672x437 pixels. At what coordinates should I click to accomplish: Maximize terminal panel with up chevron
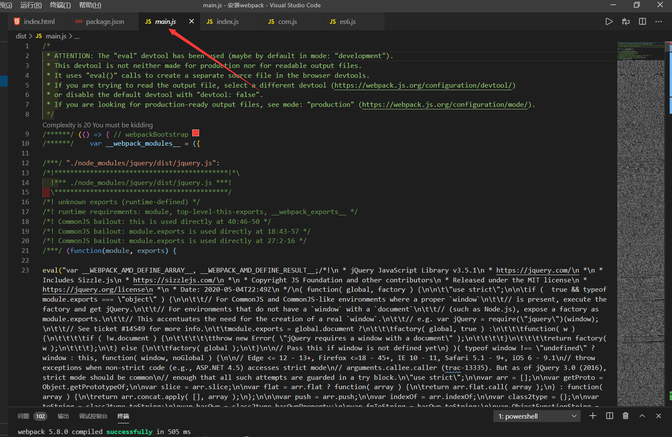point(642,416)
